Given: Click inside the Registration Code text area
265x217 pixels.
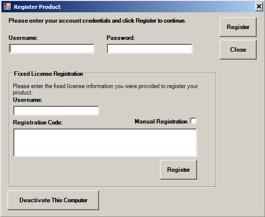Looking at the screenshot, I should (105, 143).
